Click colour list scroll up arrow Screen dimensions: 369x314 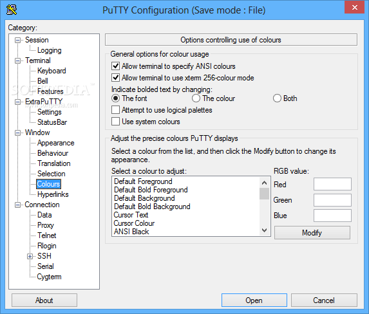pyautogui.click(x=264, y=183)
